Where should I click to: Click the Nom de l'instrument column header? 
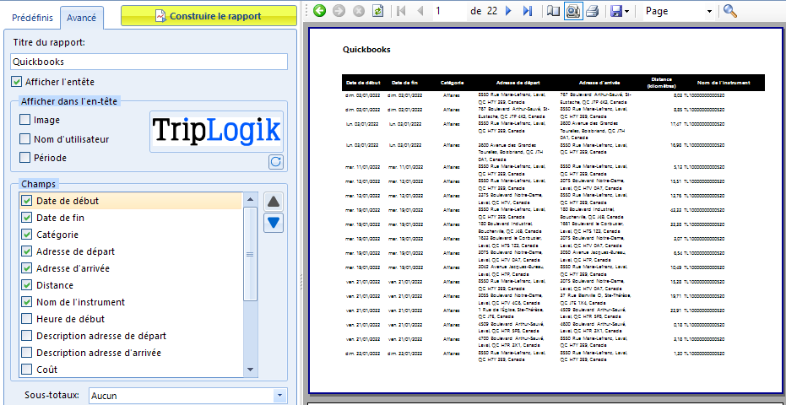(724, 82)
